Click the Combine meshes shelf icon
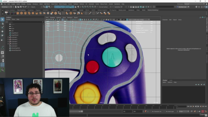Image resolution: width=208 pixels, height=117 pixels. pos(52,13)
